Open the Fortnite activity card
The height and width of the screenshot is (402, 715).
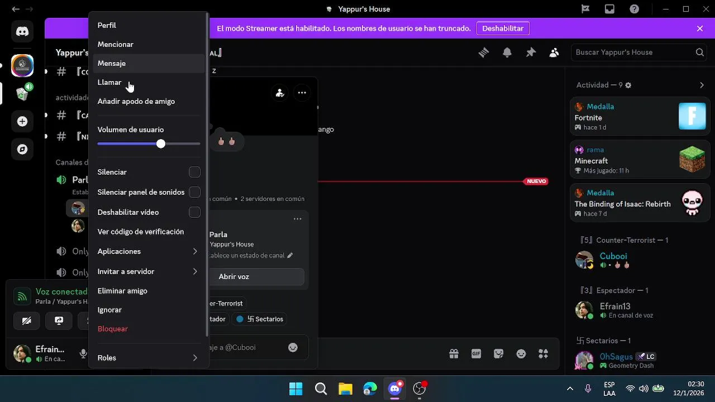click(640, 117)
